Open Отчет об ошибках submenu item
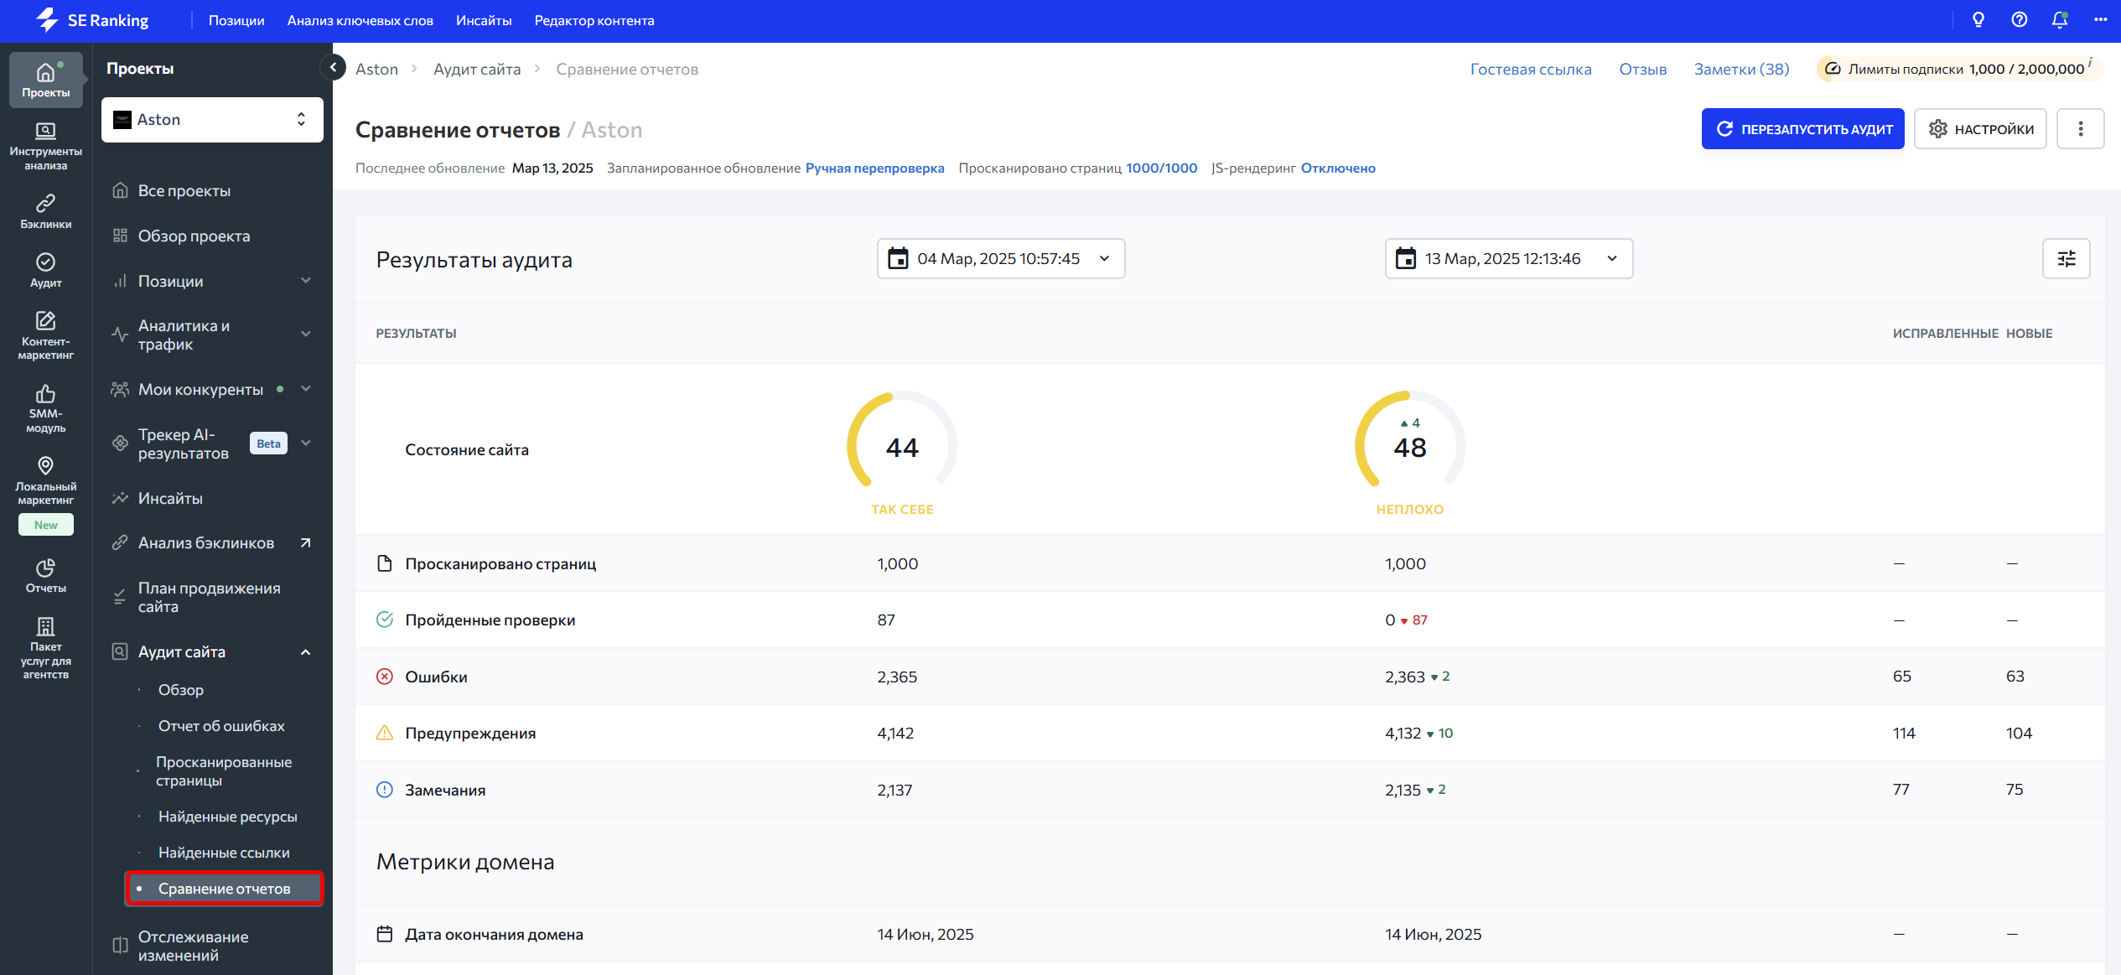 tap(221, 726)
